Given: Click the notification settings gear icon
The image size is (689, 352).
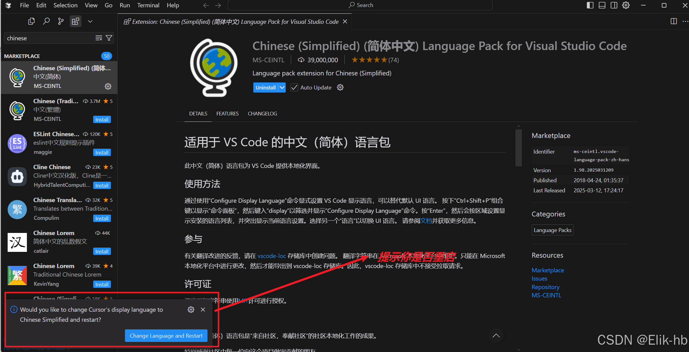Looking at the screenshot, I should coord(191,310).
